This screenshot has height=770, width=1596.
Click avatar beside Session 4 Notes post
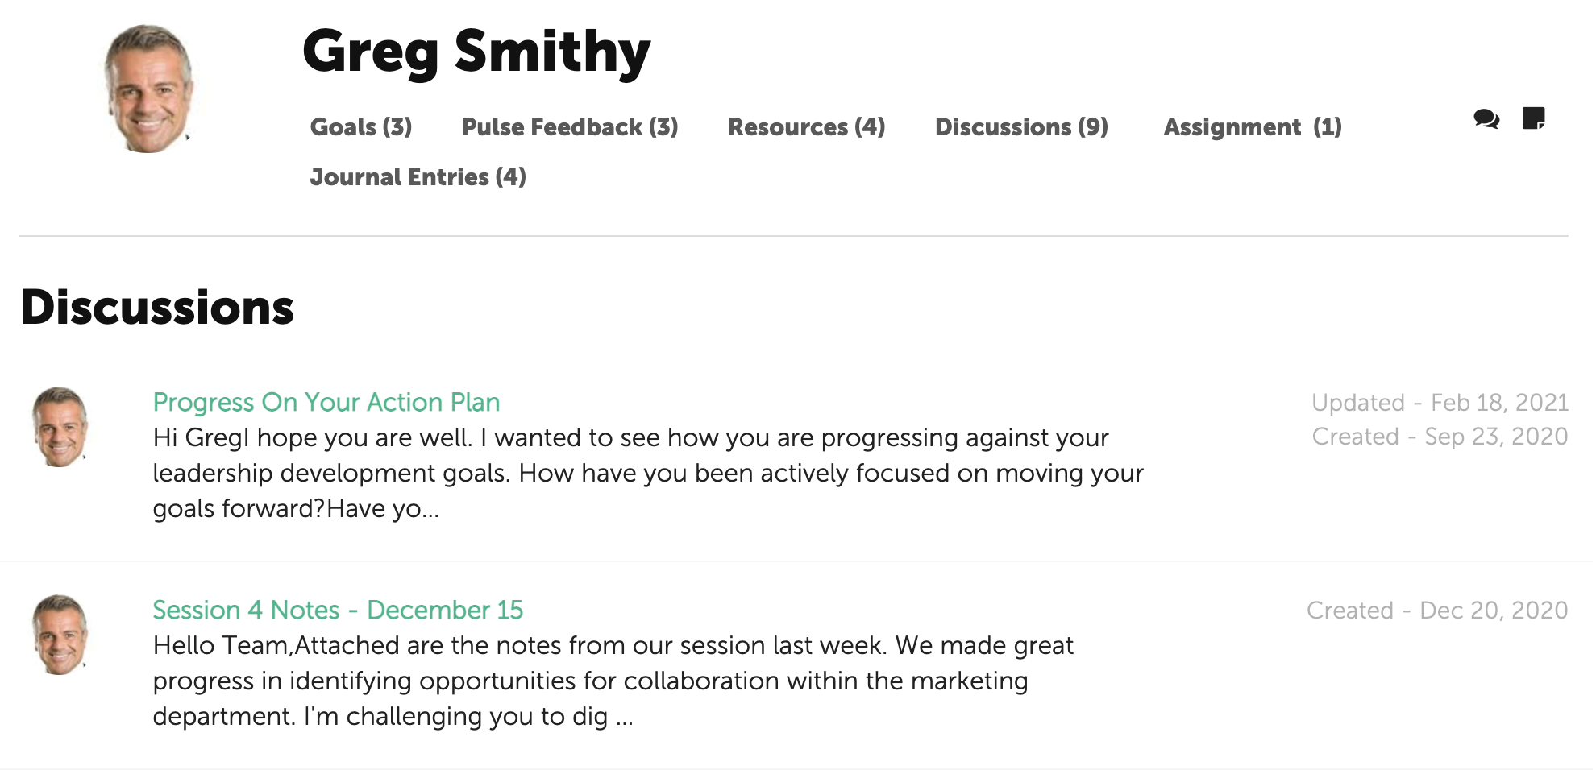pyautogui.click(x=60, y=635)
